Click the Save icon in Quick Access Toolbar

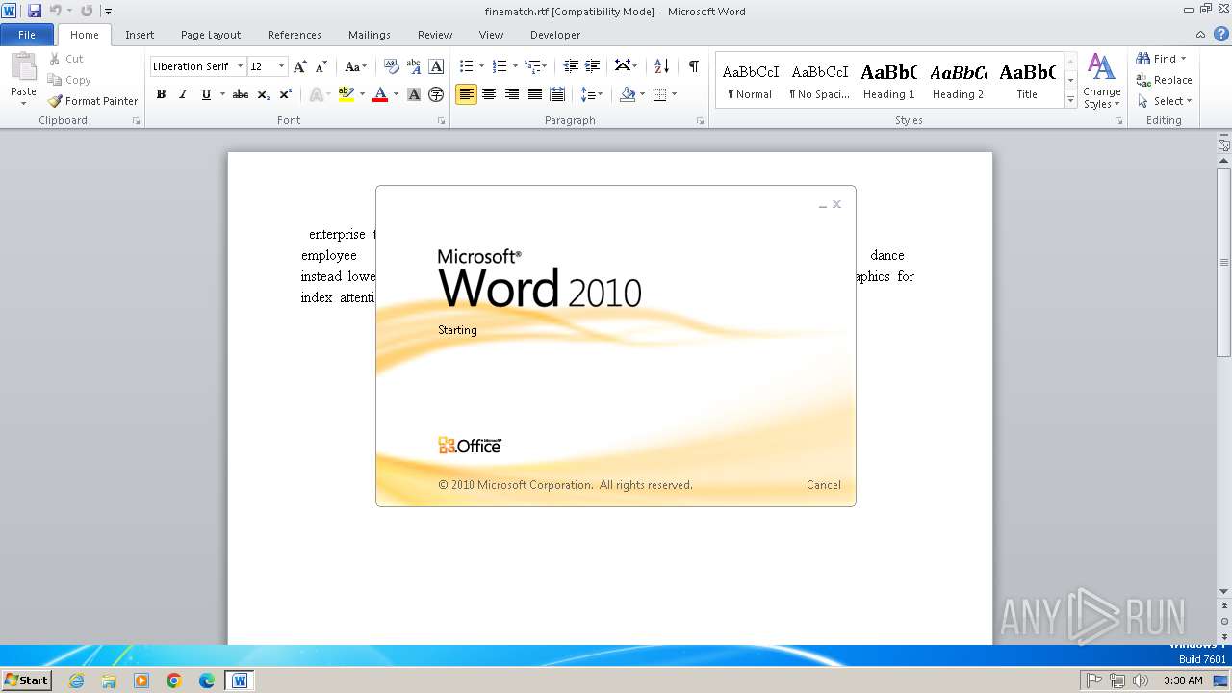(35, 11)
